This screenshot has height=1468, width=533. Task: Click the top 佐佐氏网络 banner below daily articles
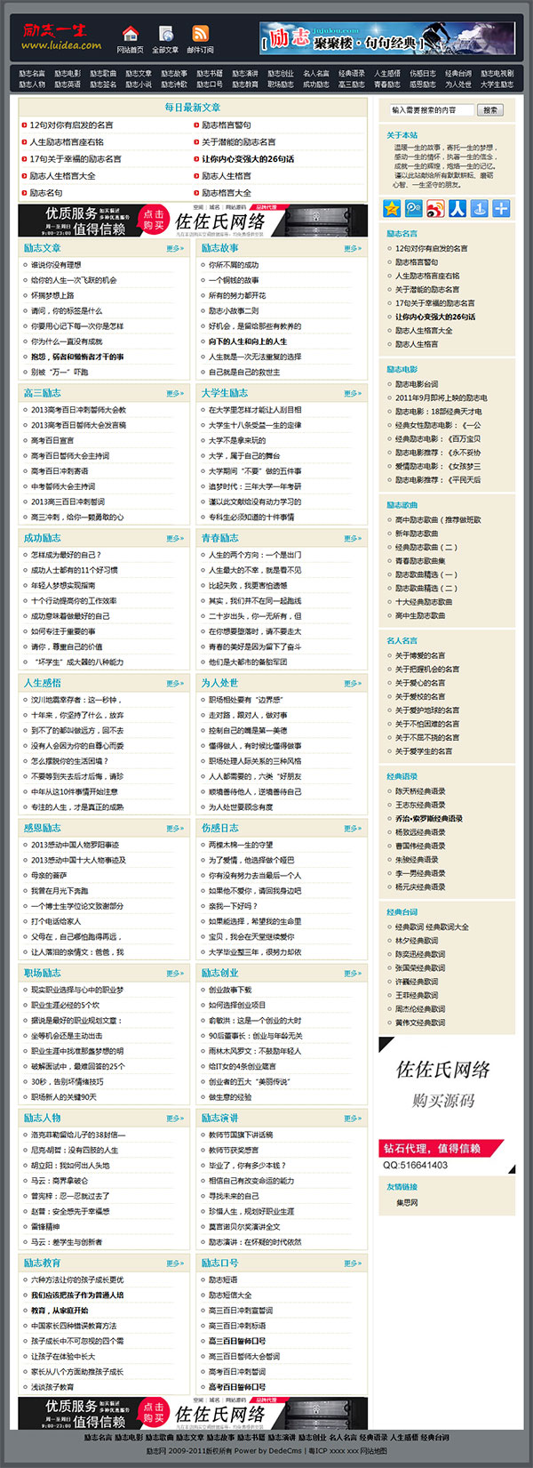(x=193, y=220)
